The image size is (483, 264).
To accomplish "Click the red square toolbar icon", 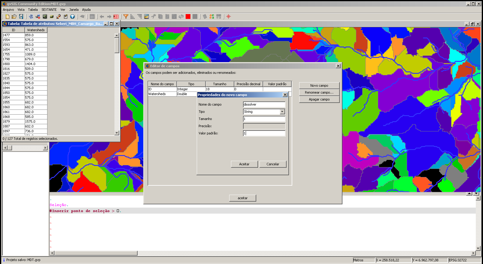I will [188, 16].
